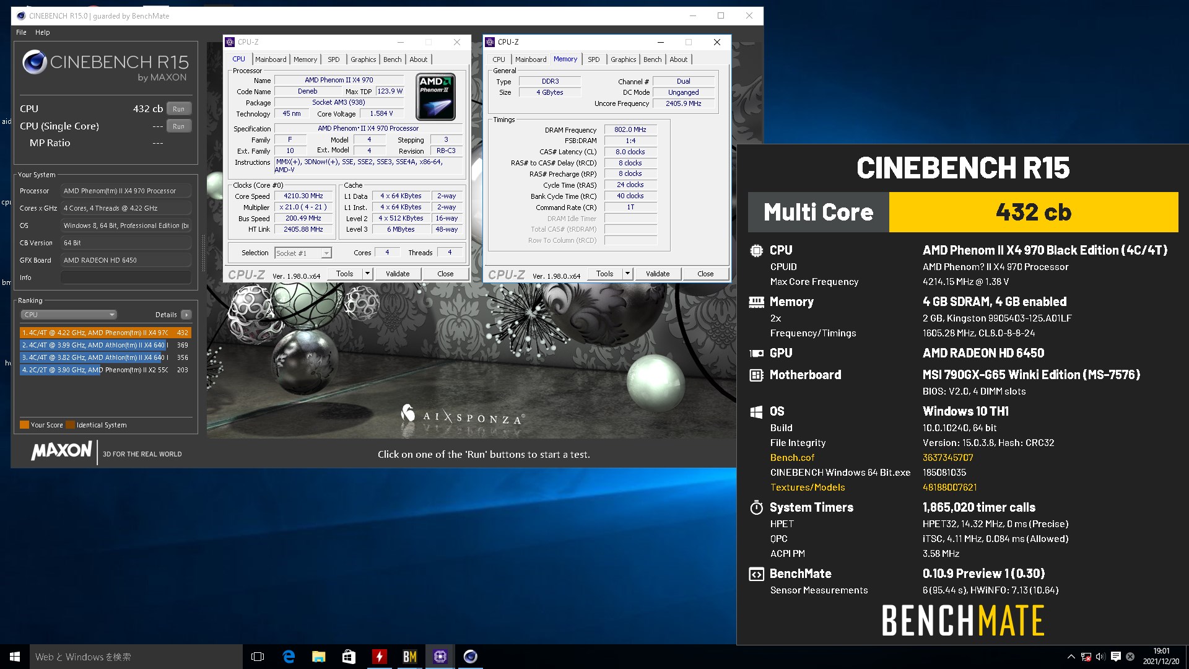
Task: Click Close button in right CPU-Z window
Action: point(705,274)
